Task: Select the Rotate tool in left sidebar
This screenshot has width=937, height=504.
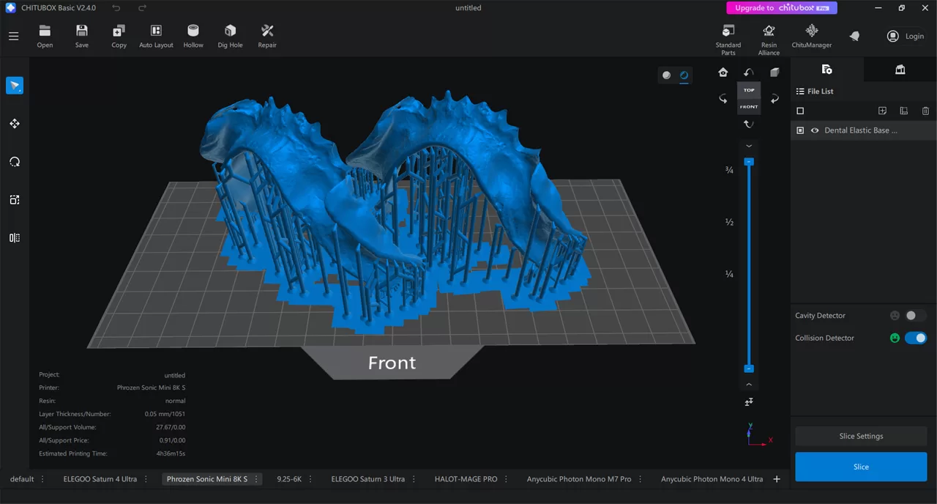Action: tap(15, 162)
